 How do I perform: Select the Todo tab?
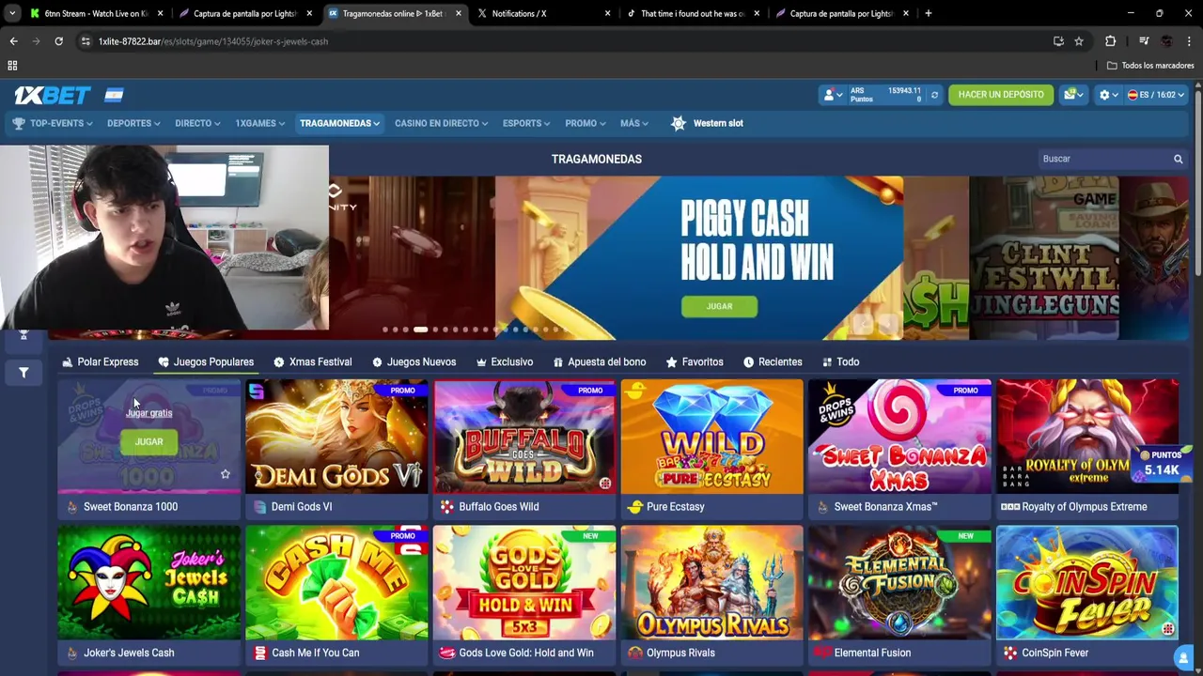coord(840,361)
